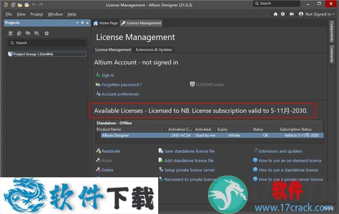
Task: Open the Window menu
Action: pyautogui.click(x=55, y=14)
